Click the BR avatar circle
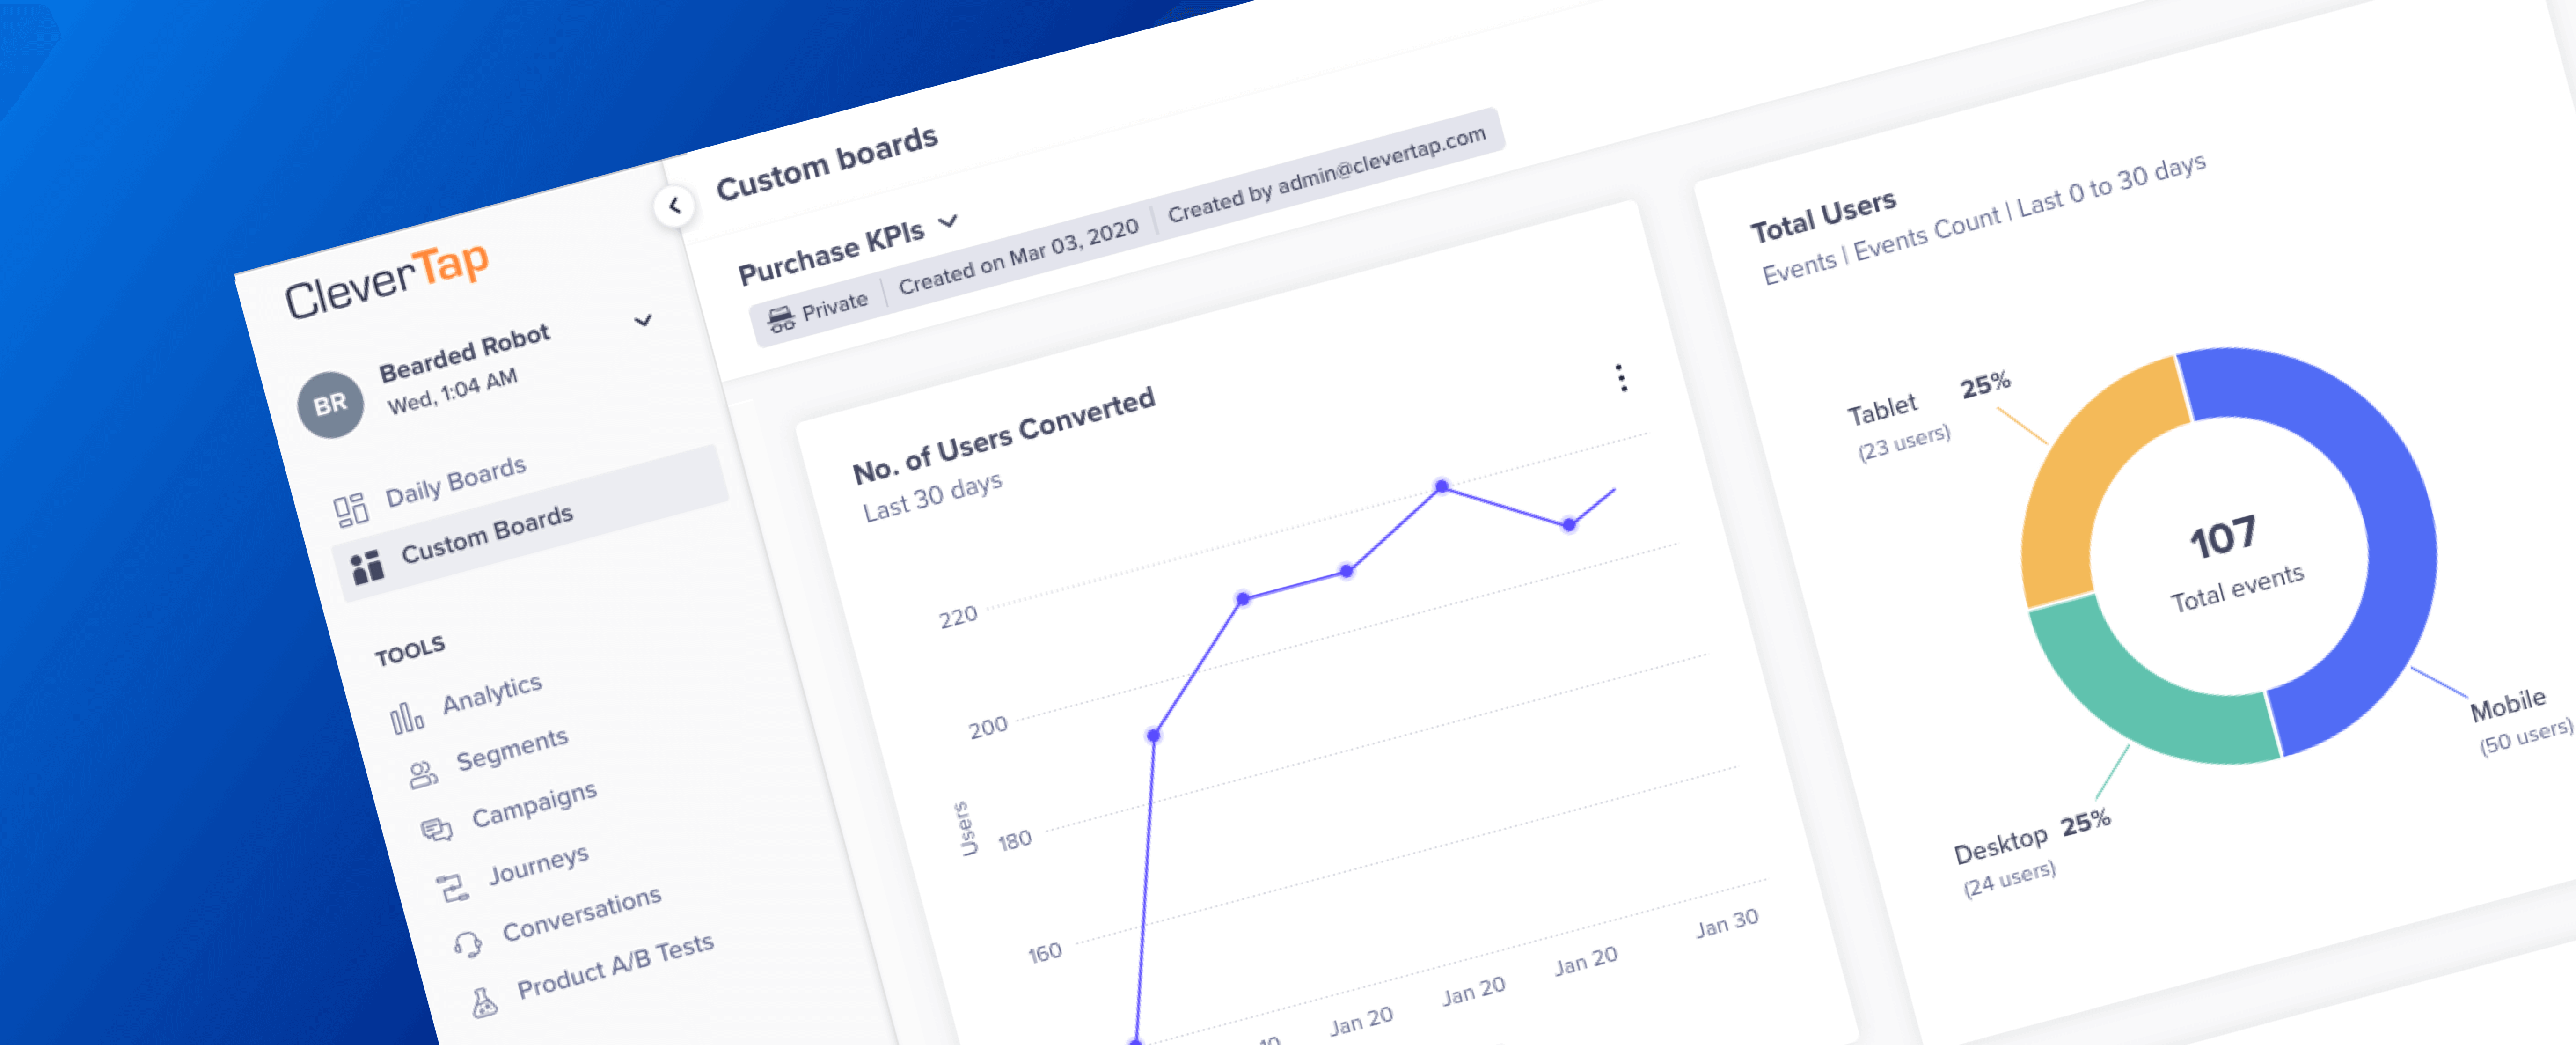The width and height of the screenshot is (2576, 1045). pyautogui.click(x=331, y=405)
